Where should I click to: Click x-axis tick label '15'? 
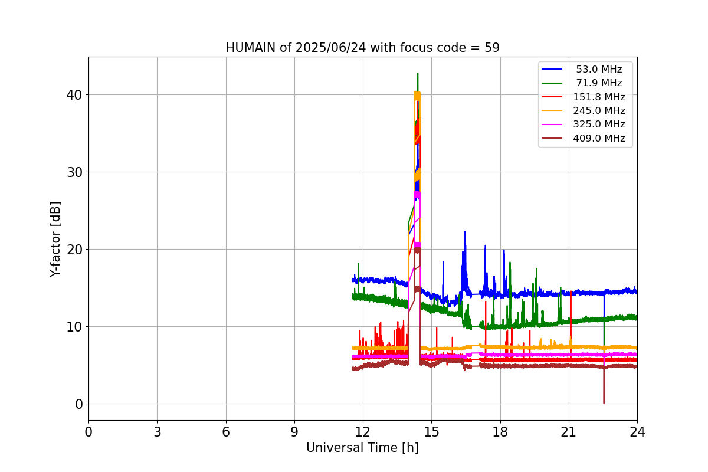(x=431, y=432)
